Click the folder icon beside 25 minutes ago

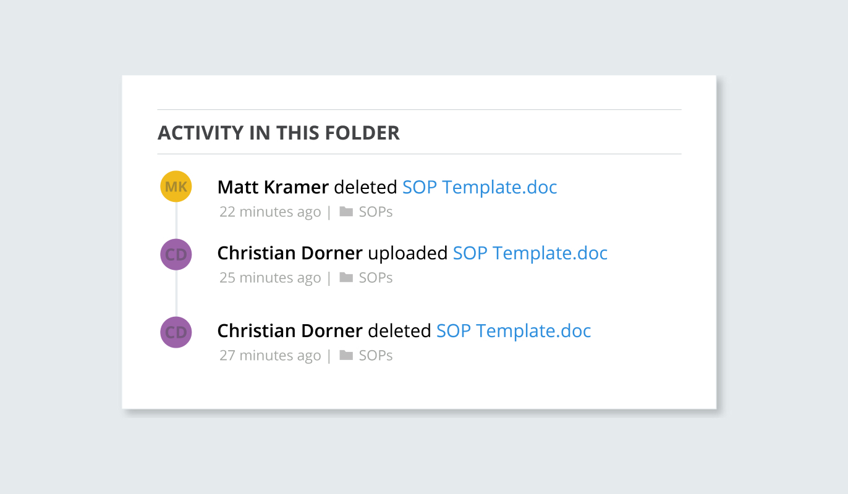click(346, 278)
